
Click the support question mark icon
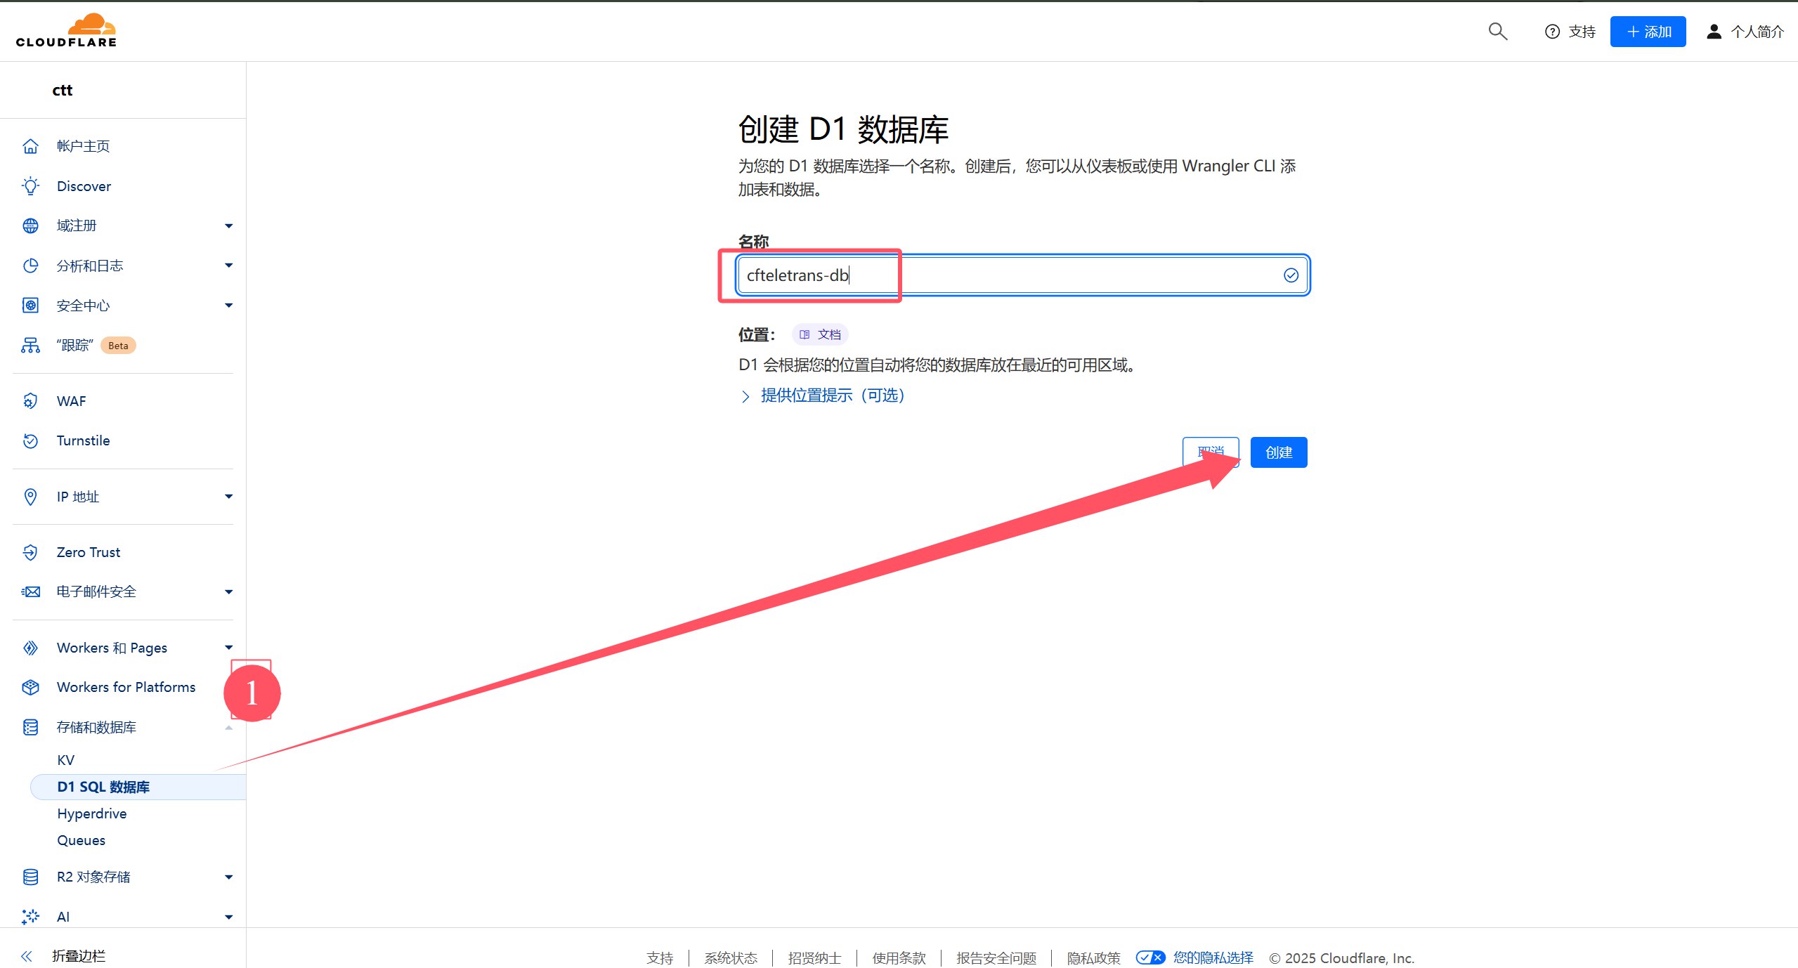(x=1552, y=32)
